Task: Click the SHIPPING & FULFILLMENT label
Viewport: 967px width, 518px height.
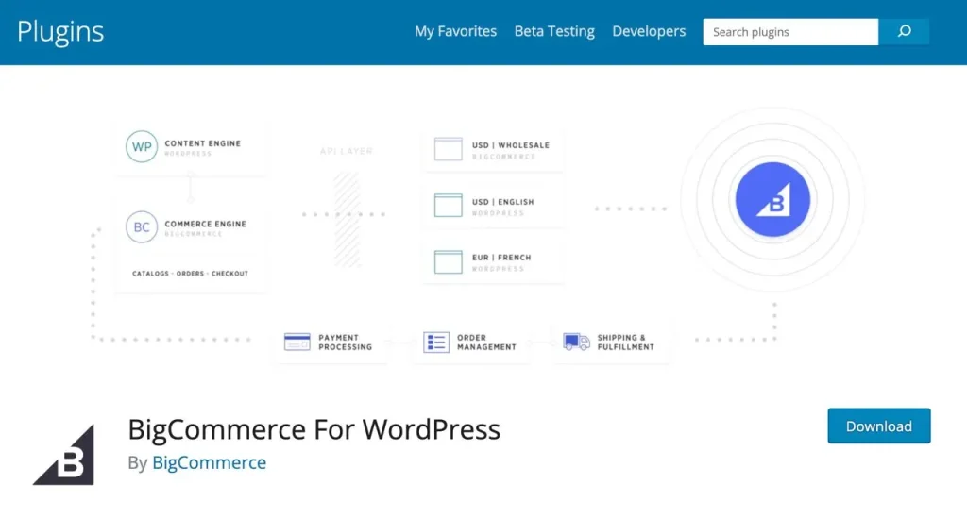Action: (x=625, y=343)
